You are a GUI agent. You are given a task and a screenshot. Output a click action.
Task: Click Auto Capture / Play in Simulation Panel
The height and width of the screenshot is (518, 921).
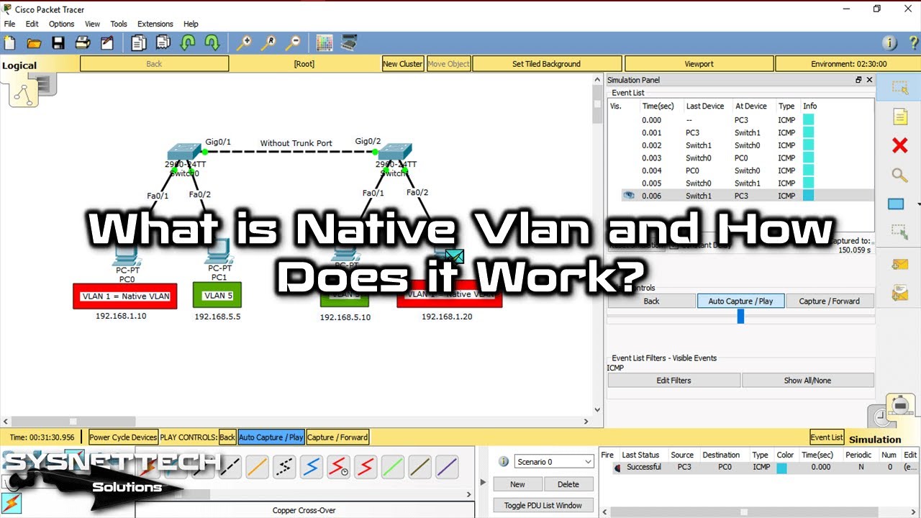coord(740,301)
